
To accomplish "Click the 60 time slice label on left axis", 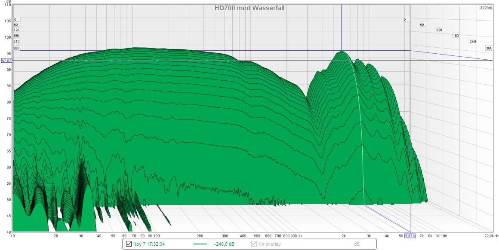I will [16, 25].
